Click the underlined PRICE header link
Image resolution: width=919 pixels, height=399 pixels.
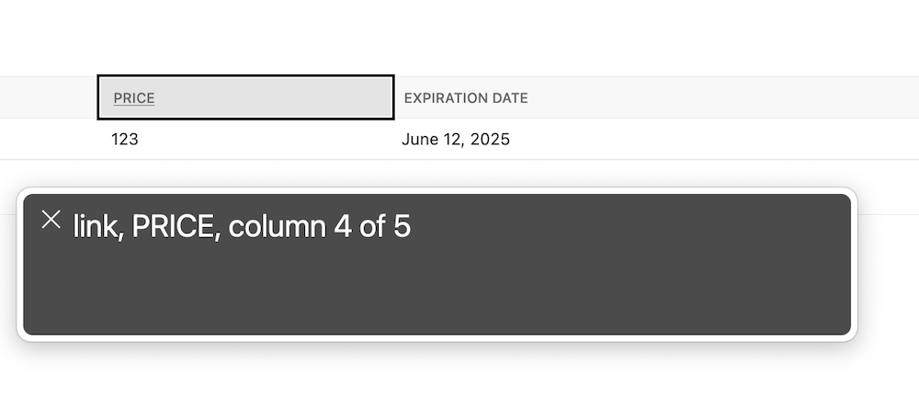point(134,97)
